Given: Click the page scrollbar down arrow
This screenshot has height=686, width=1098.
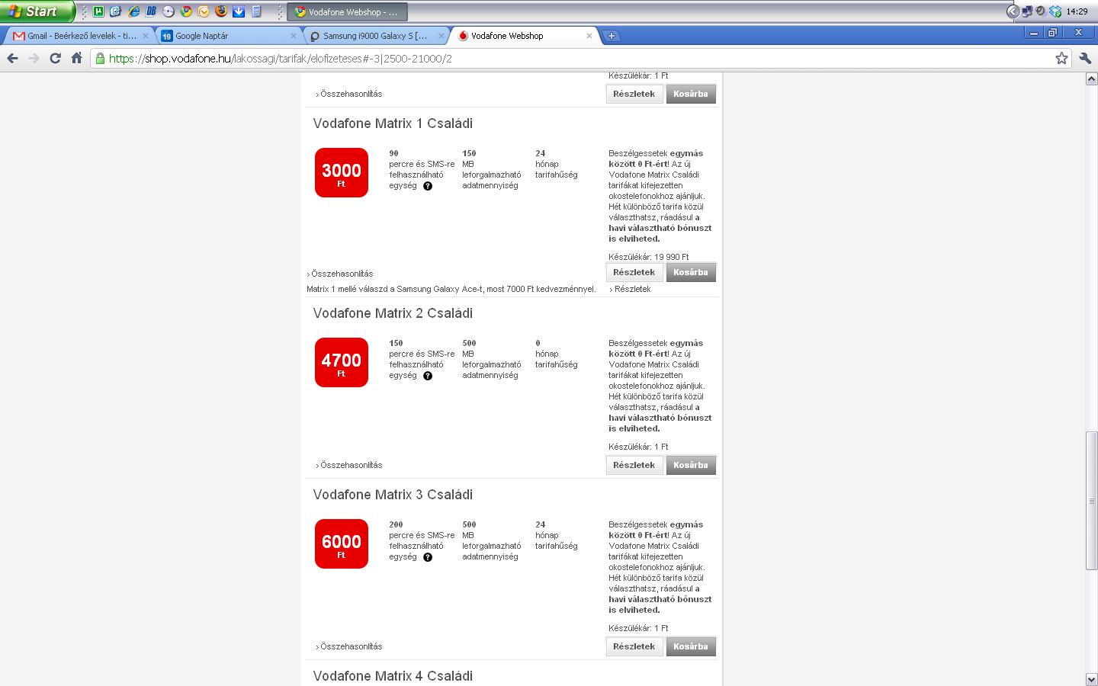Looking at the screenshot, I should [x=1091, y=678].
